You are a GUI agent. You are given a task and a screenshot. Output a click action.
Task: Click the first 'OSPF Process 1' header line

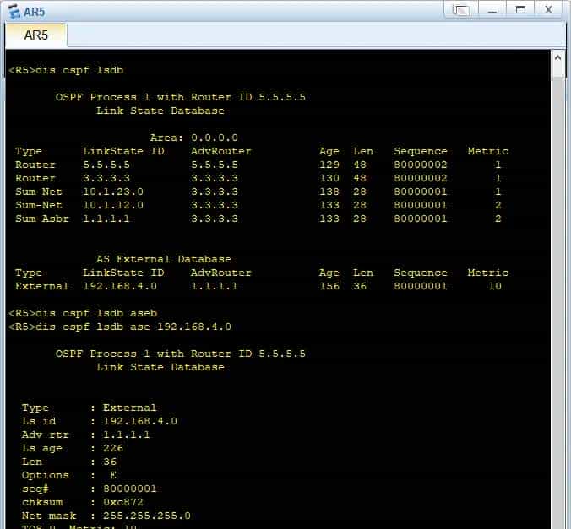[180, 97]
